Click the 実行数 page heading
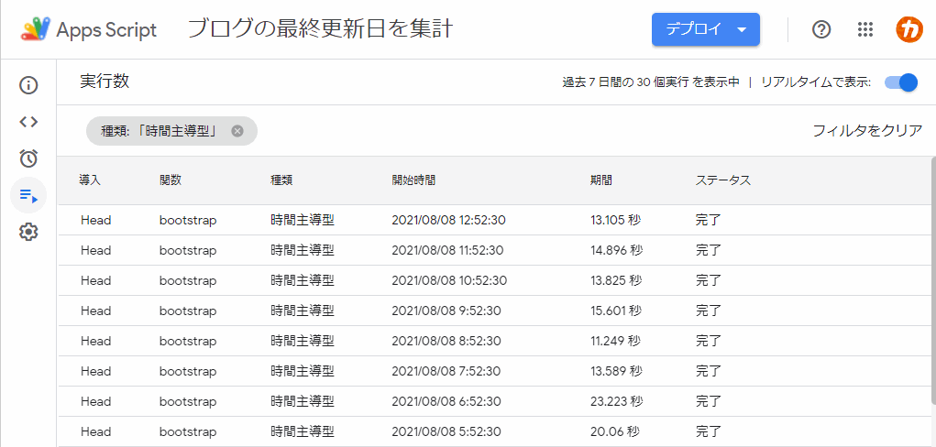Viewport: 936px width, 447px height. (x=105, y=82)
